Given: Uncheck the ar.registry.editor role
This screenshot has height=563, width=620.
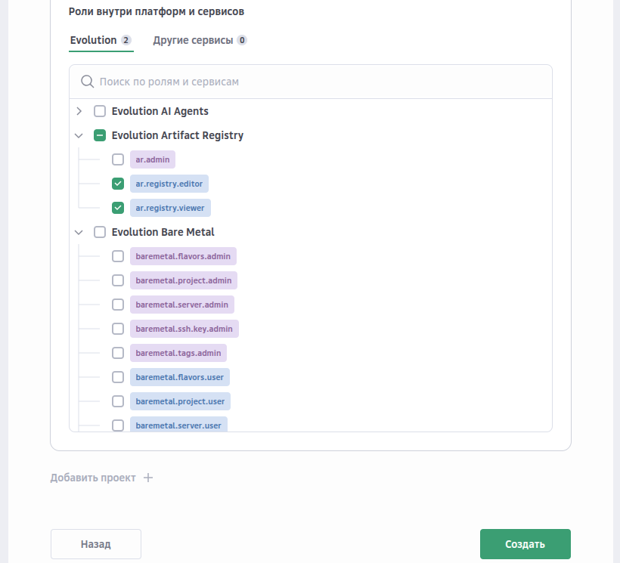Looking at the screenshot, I should click(118, 184).
